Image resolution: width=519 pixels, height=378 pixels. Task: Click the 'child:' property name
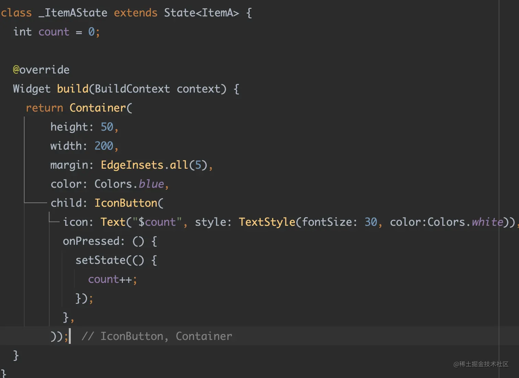[69, 203]
